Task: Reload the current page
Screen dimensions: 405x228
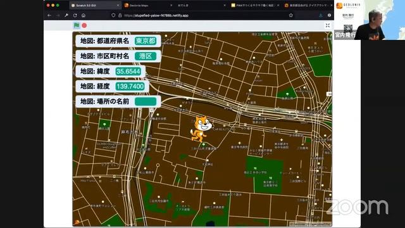Action: (x=75, y=15)
